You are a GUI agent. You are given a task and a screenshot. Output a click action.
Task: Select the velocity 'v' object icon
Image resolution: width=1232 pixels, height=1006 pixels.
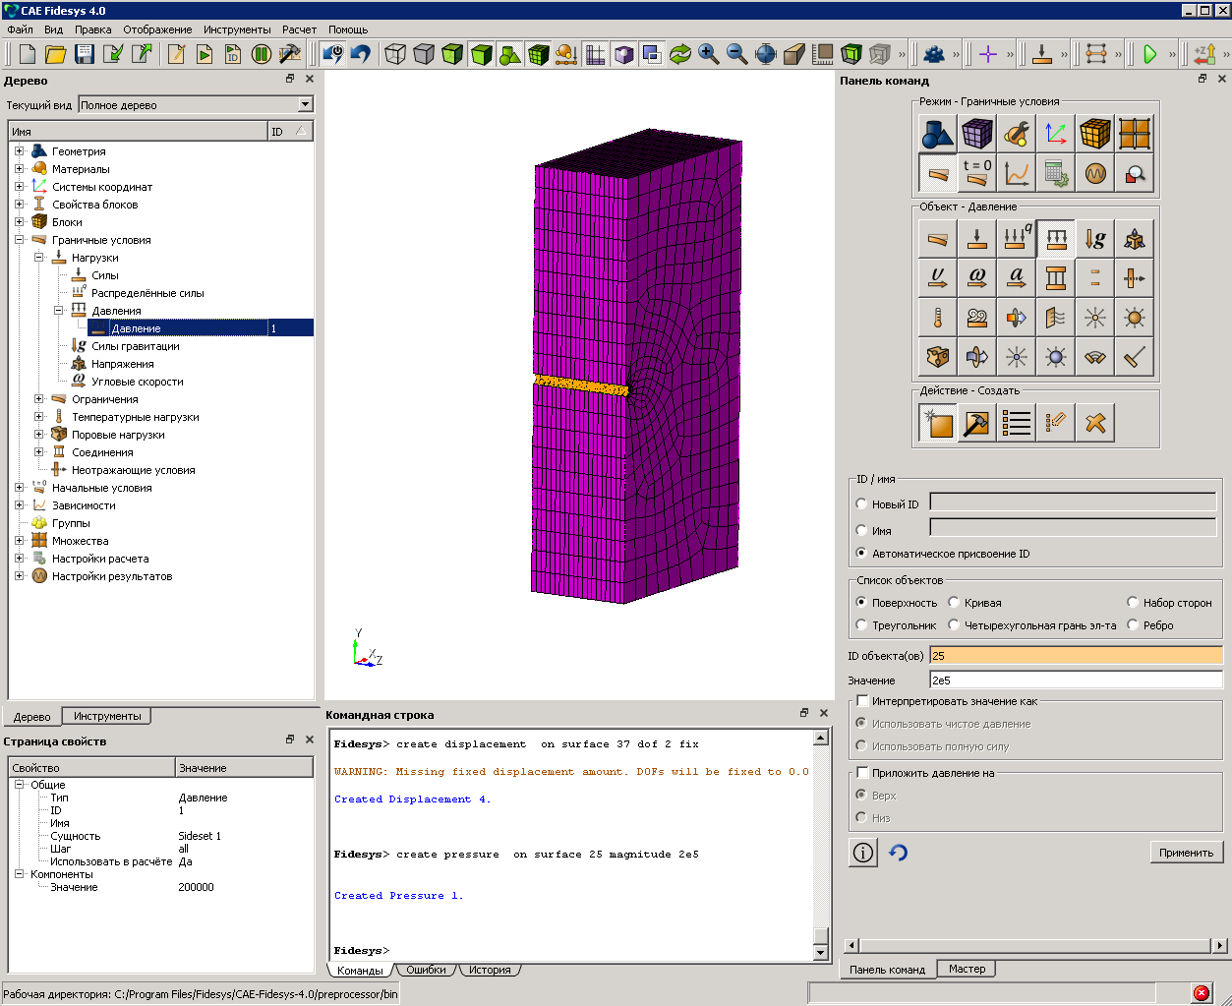[x=938, y=277]
